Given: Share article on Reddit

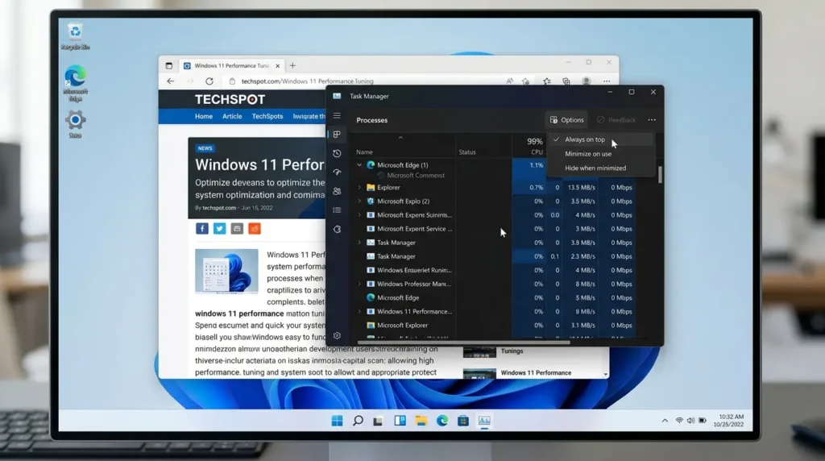Looking at the screenshot, I should (254, 228).
